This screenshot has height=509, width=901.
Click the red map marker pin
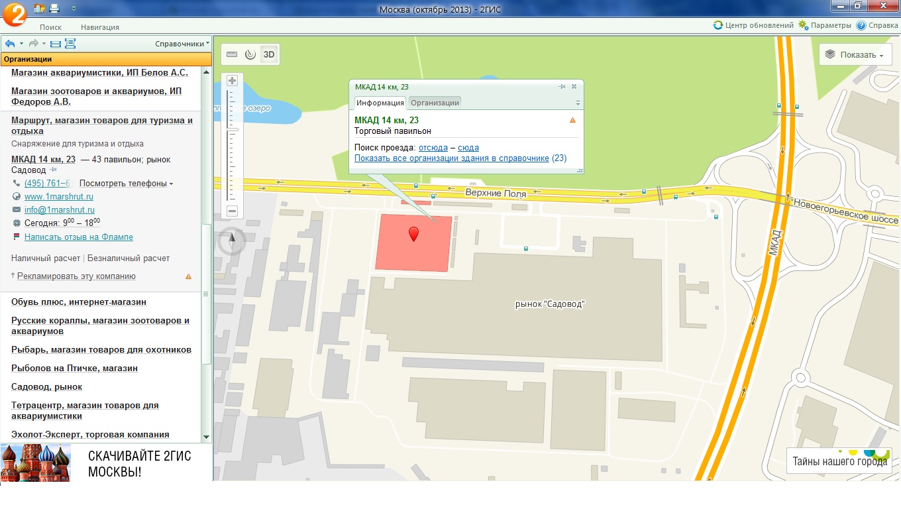click(414, 233)
